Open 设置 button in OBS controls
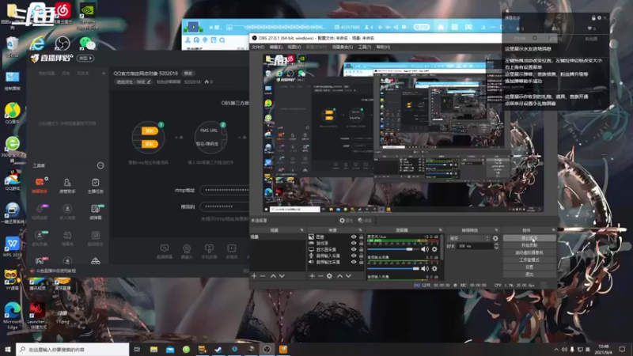 pyautogui.click(x=529, y=267)
